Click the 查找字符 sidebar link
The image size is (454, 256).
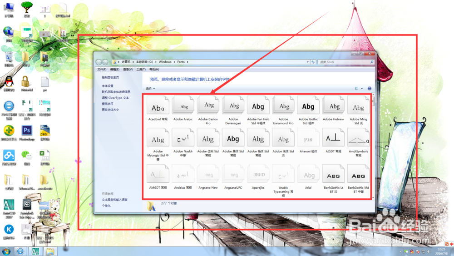(108, 104)
